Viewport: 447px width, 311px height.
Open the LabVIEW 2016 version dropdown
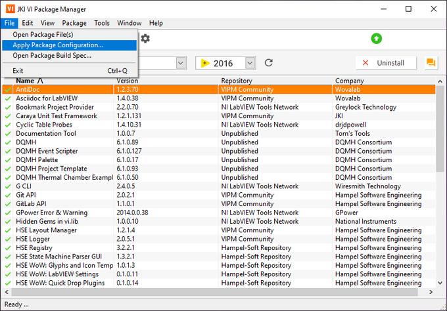tap(250, 63)
